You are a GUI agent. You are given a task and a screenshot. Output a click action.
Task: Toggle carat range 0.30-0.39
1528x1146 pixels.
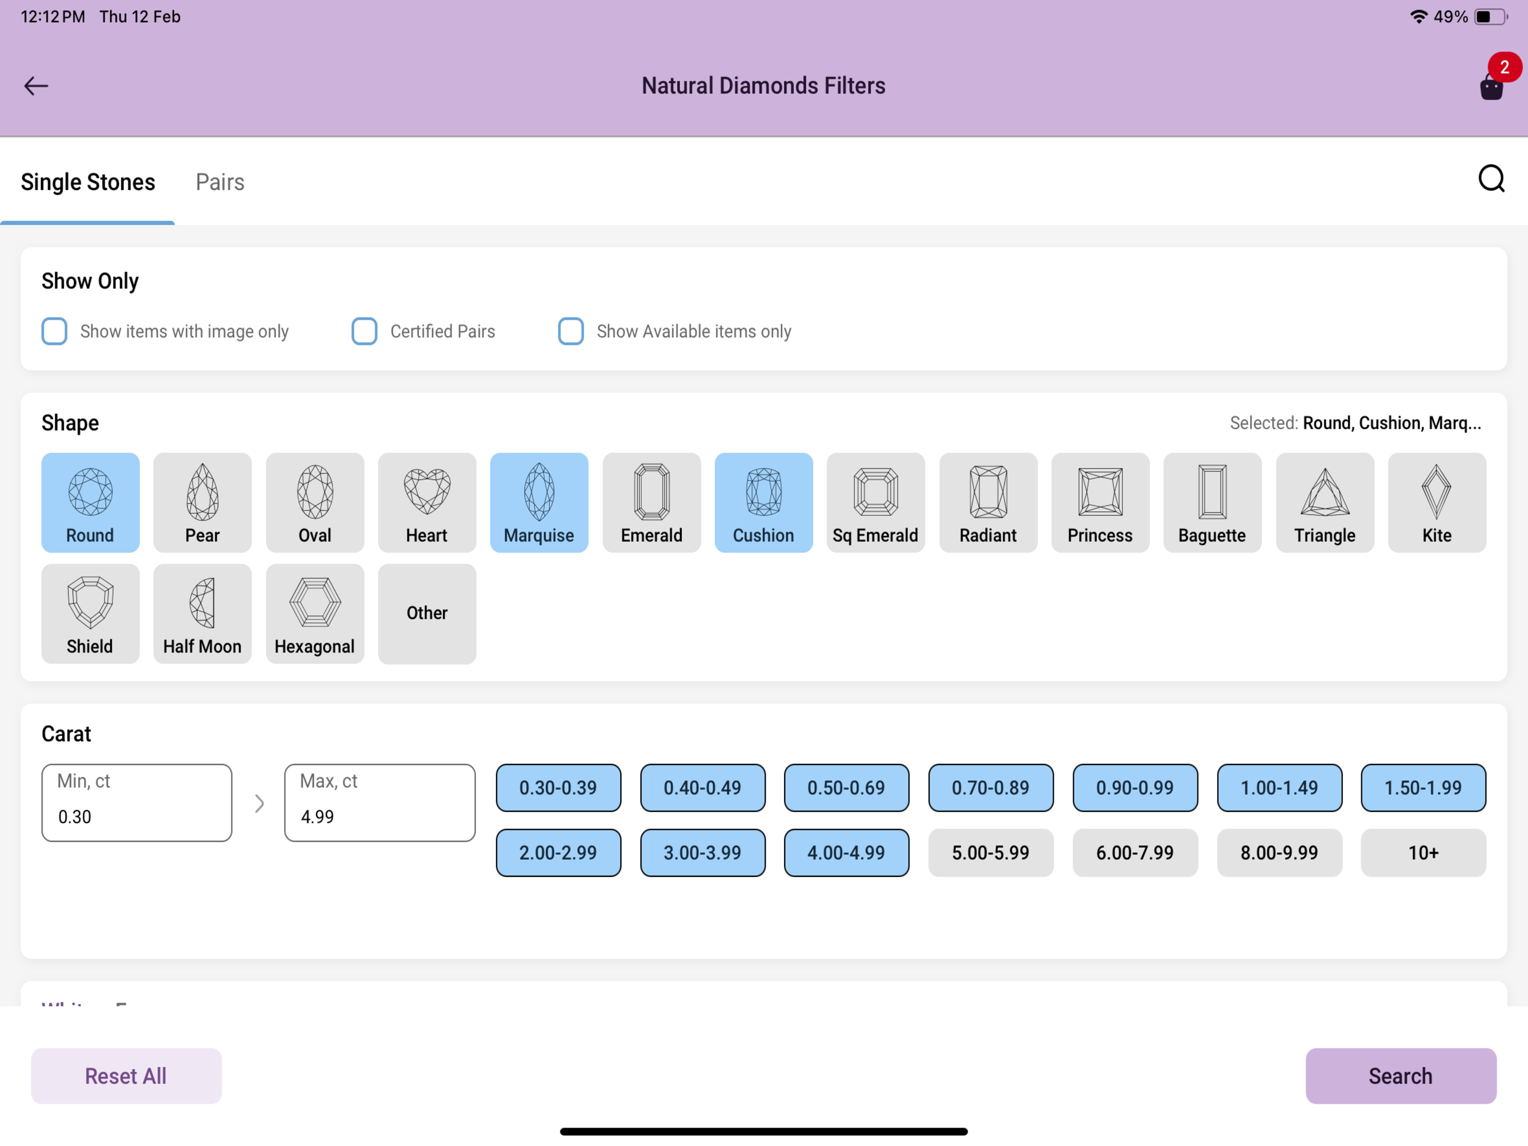click(x=558, y=787)
